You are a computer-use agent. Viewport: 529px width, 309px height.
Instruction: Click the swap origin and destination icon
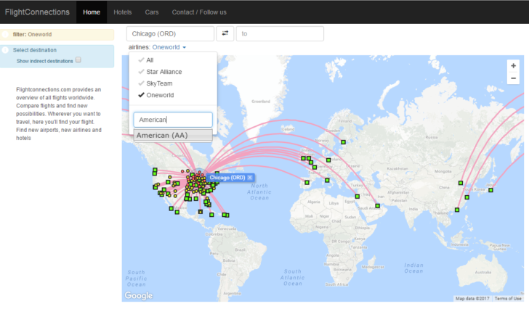pyautogui.click(x=225, y=33)
